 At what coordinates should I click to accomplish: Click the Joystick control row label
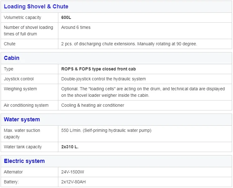click(x=19, y=79)
